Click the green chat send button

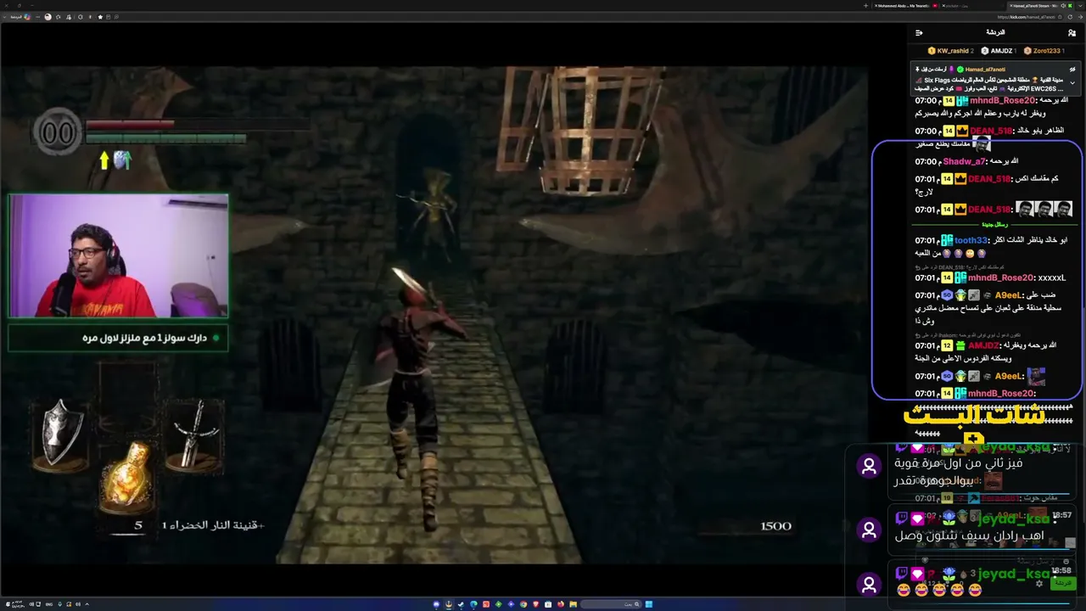[1062, 584]
